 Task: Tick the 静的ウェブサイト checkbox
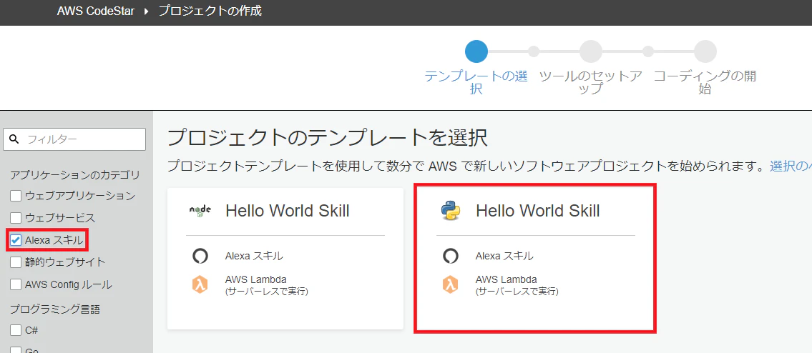16,262
